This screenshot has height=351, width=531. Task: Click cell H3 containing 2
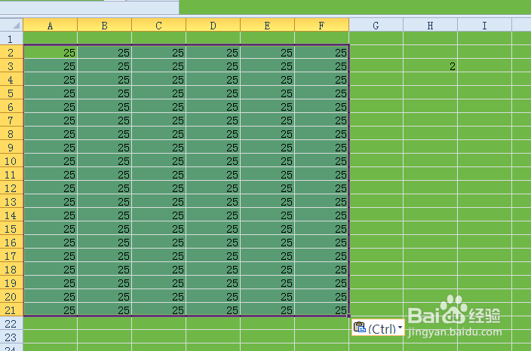[430, 66]
